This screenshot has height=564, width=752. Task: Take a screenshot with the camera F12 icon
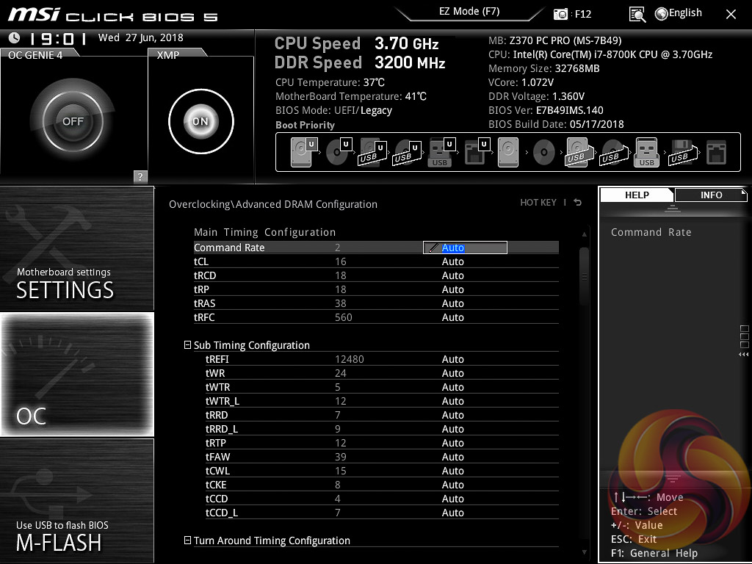559,13
